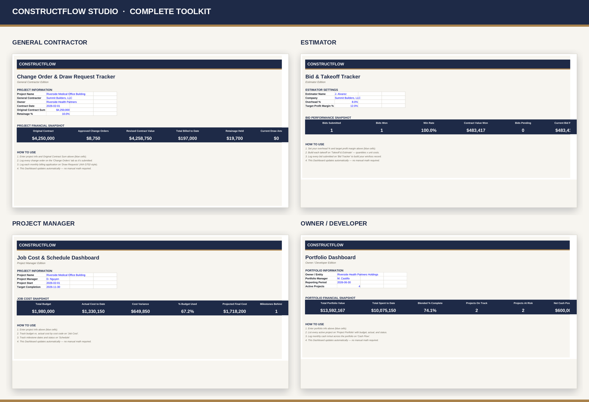Image resolution: width=589 pixels, height=402 pixels.
Task: Click step 'Track milestone dates and status on Schedule'
Action: click(44, 338)
